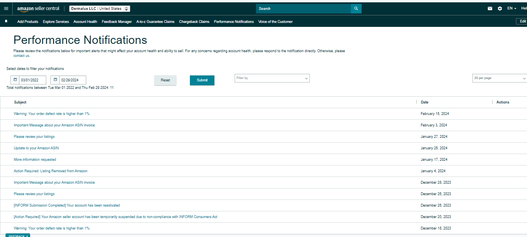Click the February 15, 2024 date cell

pos(435,114)
